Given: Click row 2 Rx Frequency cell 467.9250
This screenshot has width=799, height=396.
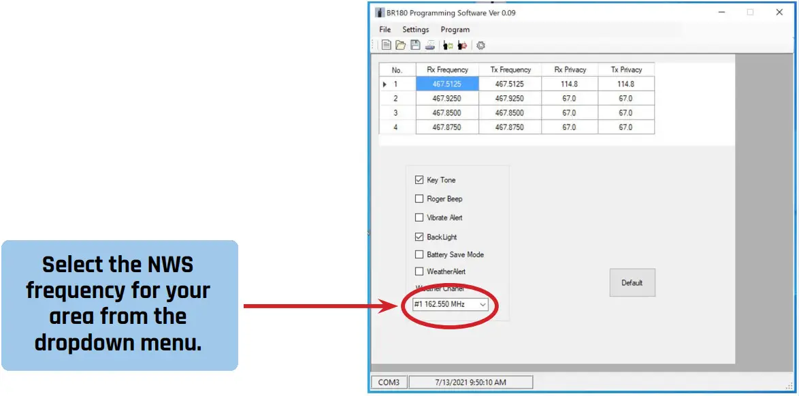Looking at the screenshot, I should click(x=447, y=99).
